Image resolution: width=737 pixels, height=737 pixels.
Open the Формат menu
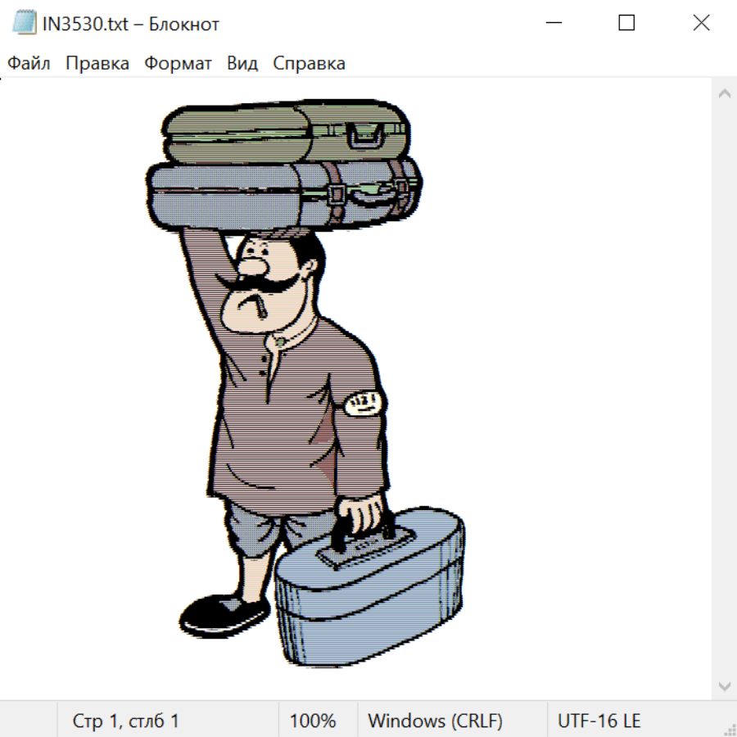pos(178,64)
